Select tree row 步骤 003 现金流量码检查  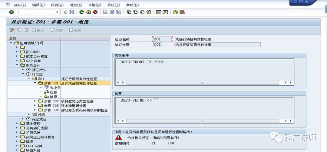[x=58, y=106]
